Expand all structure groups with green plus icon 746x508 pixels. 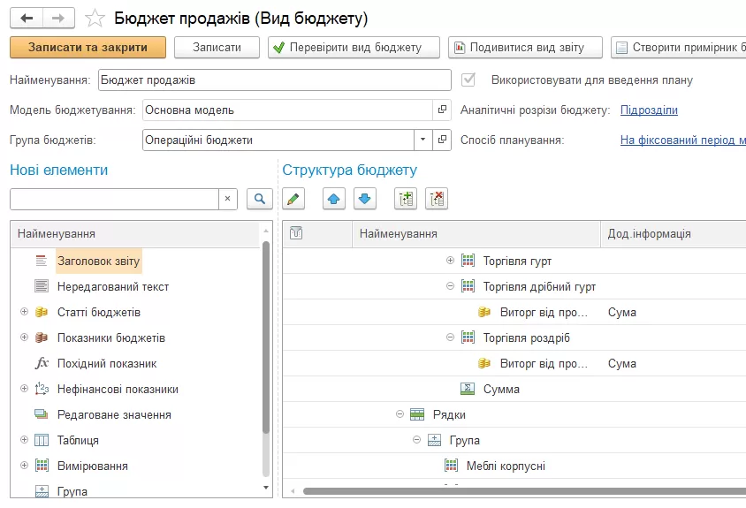pos(406,199)
